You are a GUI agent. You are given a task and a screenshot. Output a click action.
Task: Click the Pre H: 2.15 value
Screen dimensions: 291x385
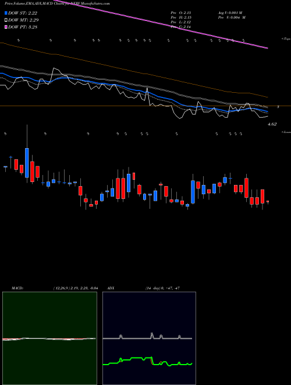[x=181, y=17]
